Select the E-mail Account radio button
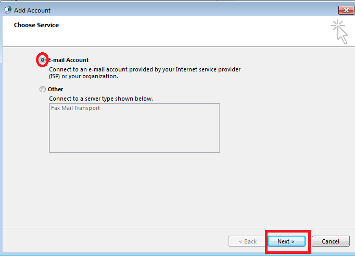 [42, 60]
